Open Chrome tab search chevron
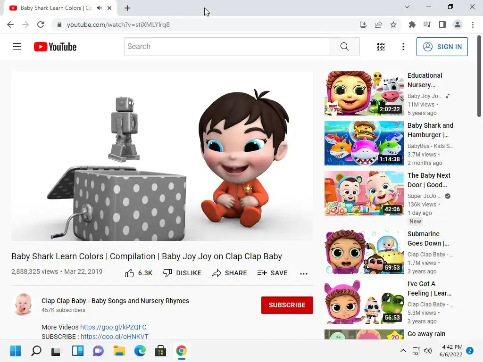This screenshot has height=362, width=483. coord(407,7)
